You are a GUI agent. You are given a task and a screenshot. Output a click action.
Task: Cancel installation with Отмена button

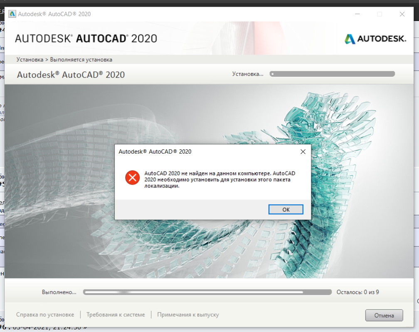coord(384,315)
